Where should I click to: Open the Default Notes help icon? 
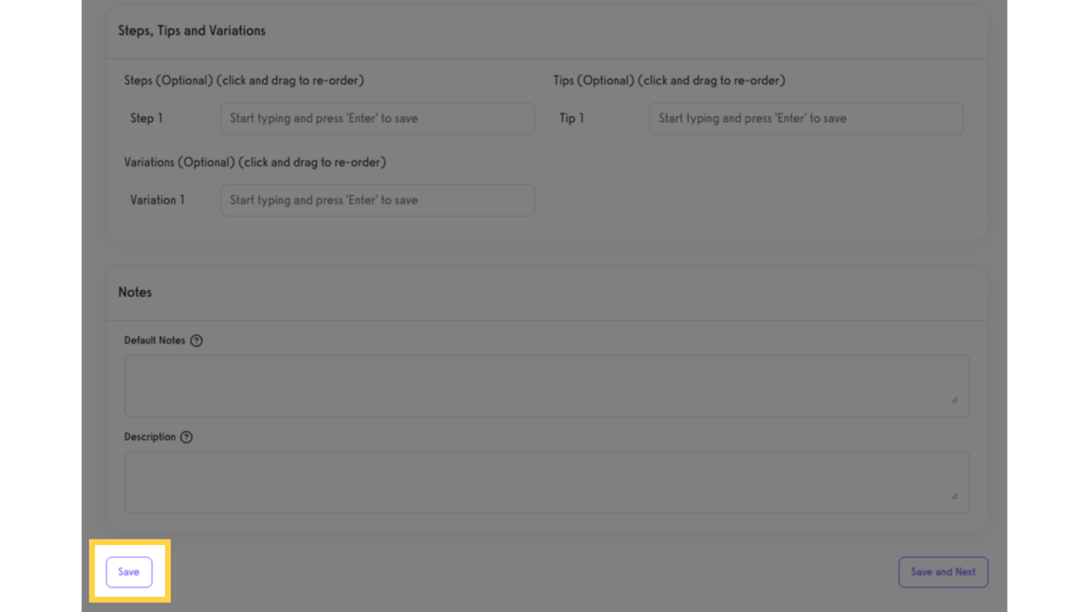[196, 340]
